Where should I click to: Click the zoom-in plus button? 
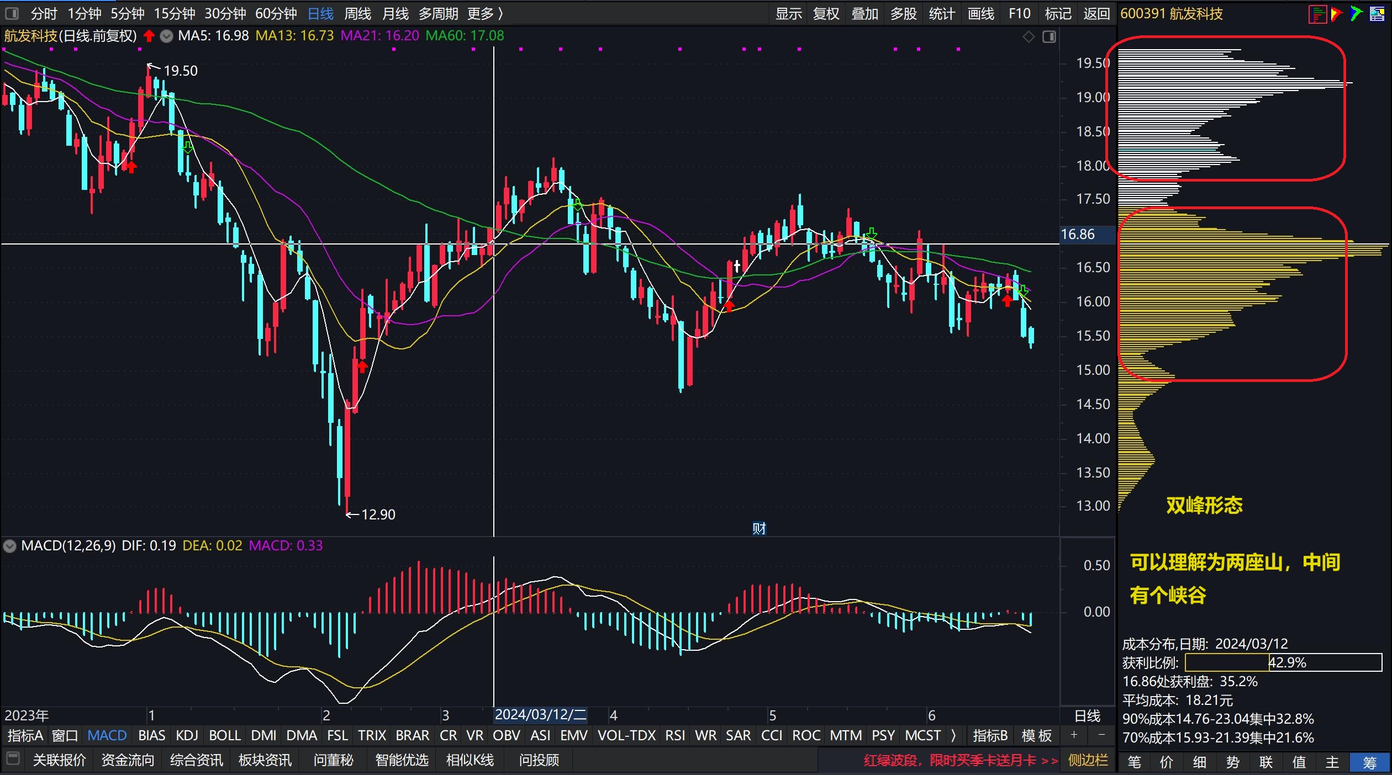coord(1074,735)
